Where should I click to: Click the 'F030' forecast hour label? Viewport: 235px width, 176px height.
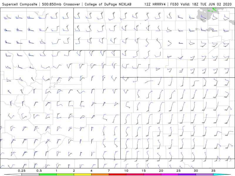coord(174,4)
